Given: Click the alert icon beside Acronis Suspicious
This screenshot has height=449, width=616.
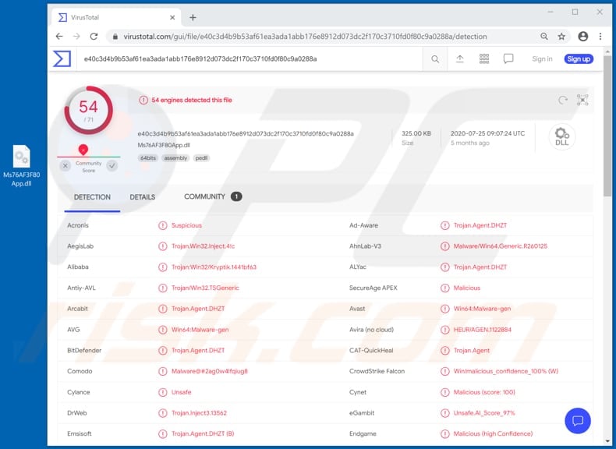Looking at the screenshot, I should (x=163, y=225).
